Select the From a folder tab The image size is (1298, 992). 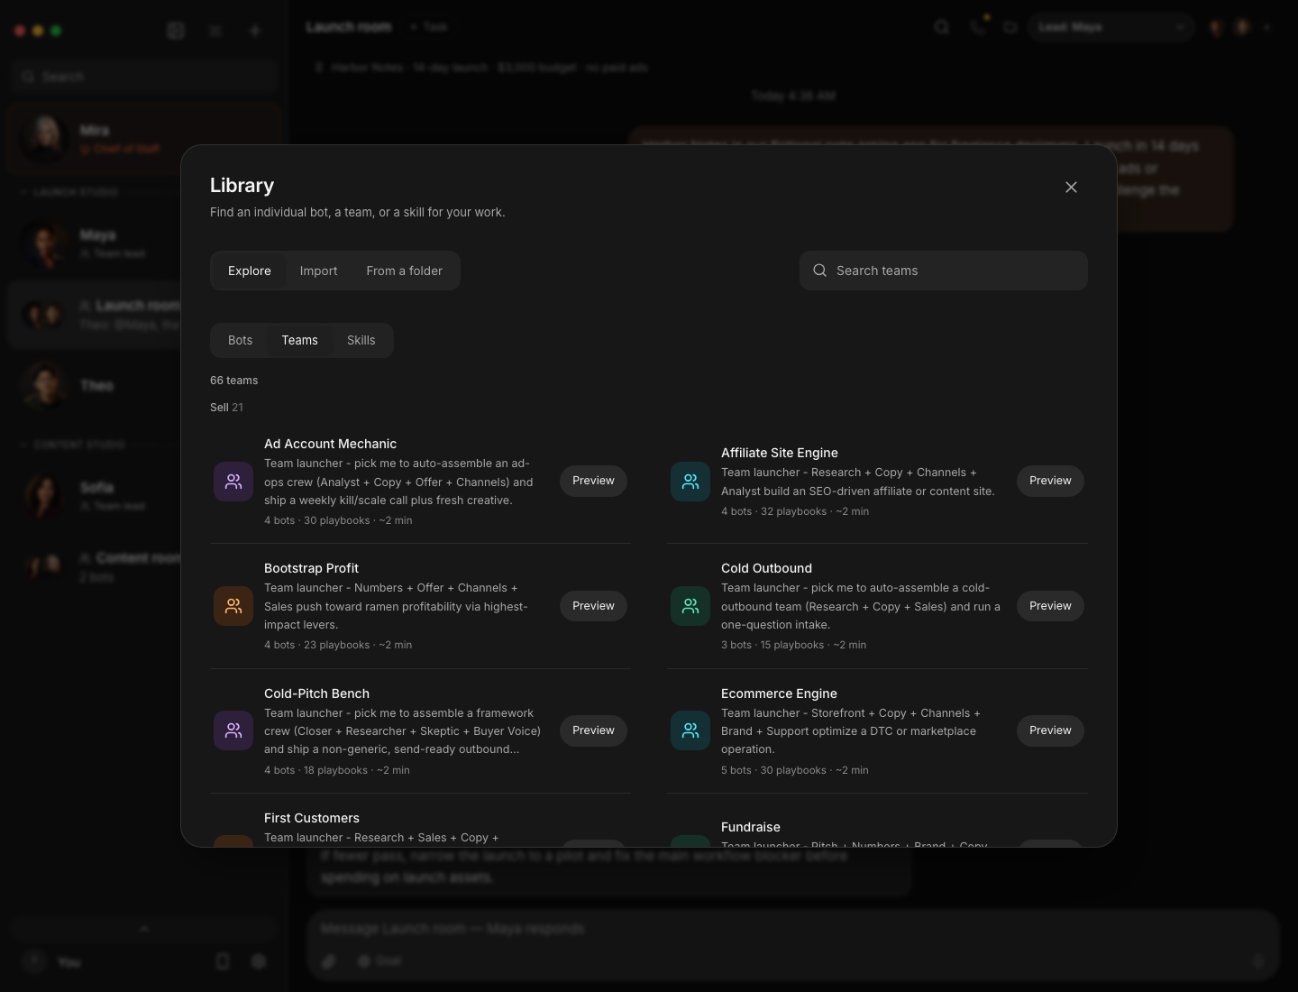(x=404, y=271)
